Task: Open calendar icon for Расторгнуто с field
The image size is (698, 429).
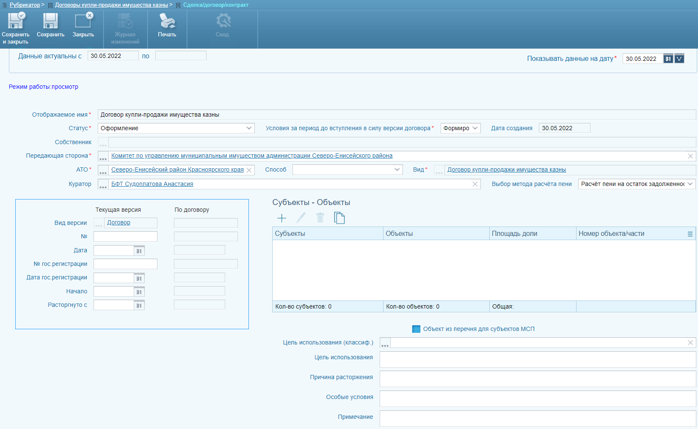Action: [x=139, y=305]
